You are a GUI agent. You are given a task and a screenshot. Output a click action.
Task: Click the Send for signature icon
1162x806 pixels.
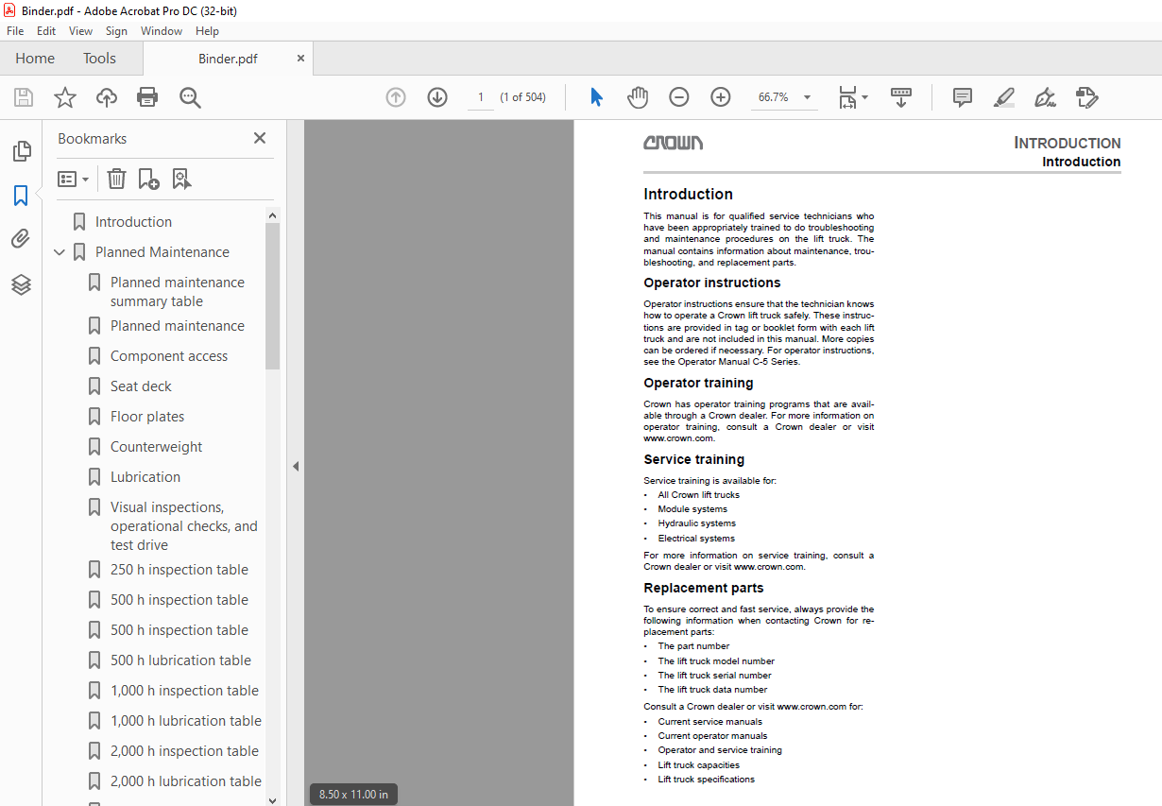1086,97
